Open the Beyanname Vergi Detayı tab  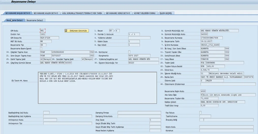tap(118, 13)
